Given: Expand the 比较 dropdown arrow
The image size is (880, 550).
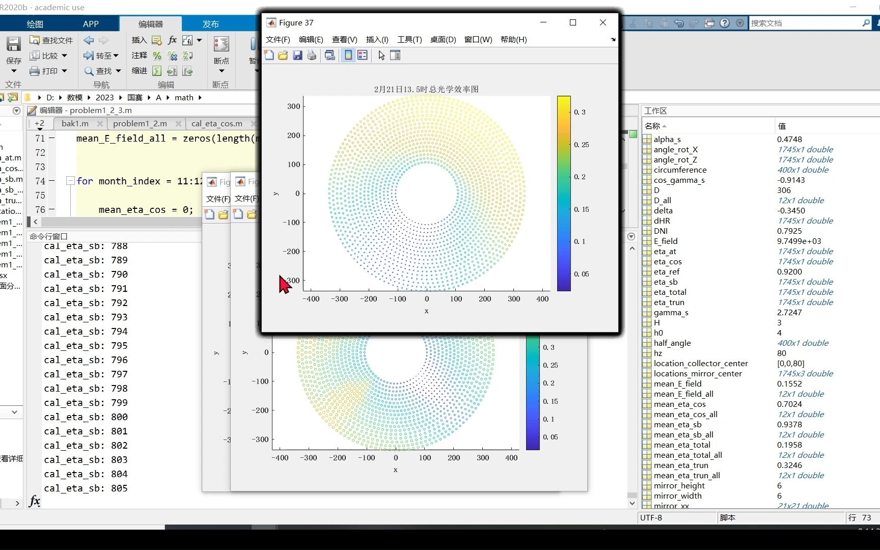Looking at the screenshot, I should tap(64, 56).
